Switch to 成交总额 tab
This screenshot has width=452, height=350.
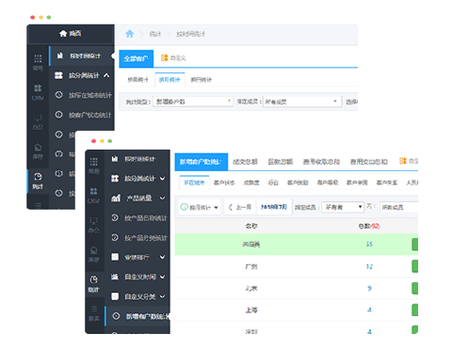pyautogui.click(x=245, y=162)
